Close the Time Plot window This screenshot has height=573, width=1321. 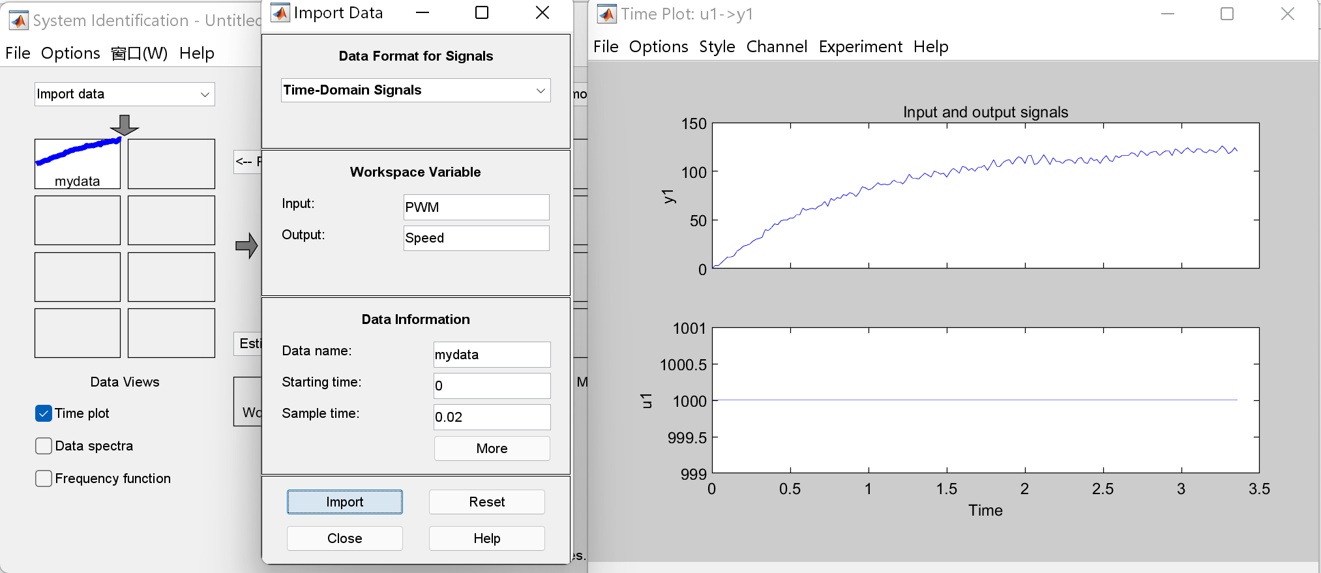tap(1288, 14)
